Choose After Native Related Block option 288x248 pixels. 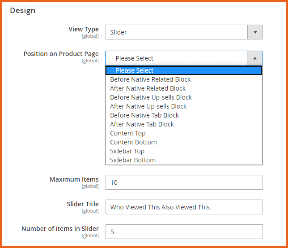tap(148, 88)
